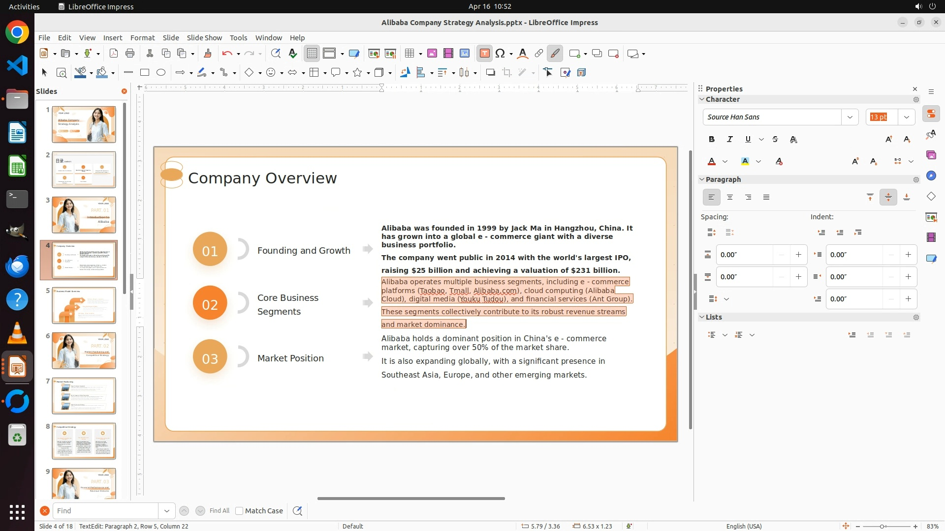Enable the Match Case checkbox

coord(239,511)
